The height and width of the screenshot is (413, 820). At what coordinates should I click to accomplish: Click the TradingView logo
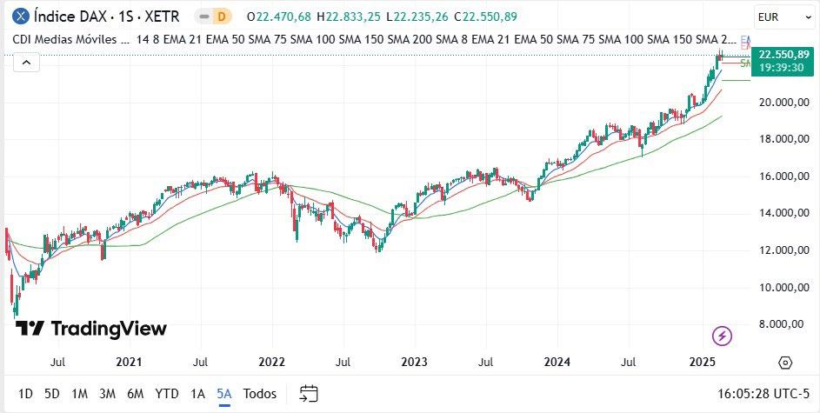[x=91, y=329]
